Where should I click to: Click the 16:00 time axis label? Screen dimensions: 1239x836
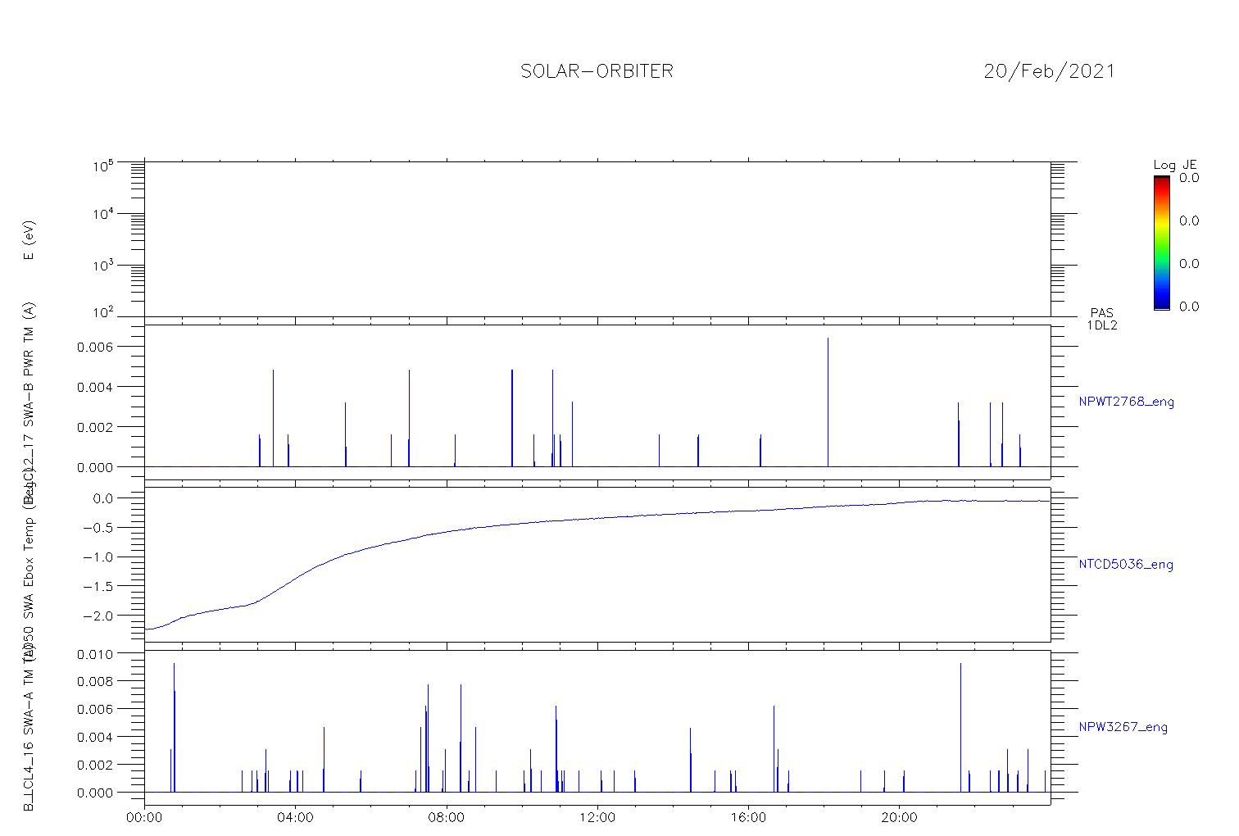(x=748, y=817)
